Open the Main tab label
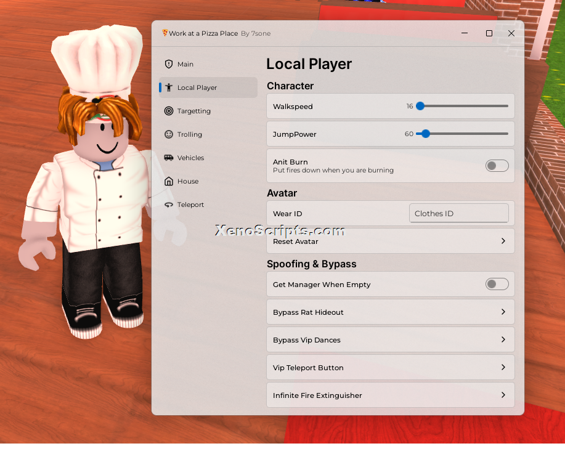Viewport: 565px width, 462px height. coord(185,64)
